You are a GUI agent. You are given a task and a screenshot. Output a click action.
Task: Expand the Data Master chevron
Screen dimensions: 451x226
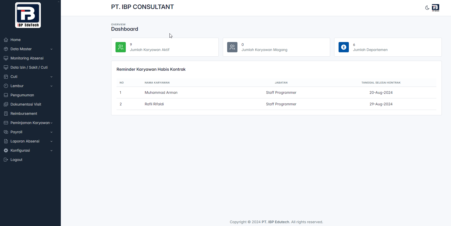tap(51, 49)
